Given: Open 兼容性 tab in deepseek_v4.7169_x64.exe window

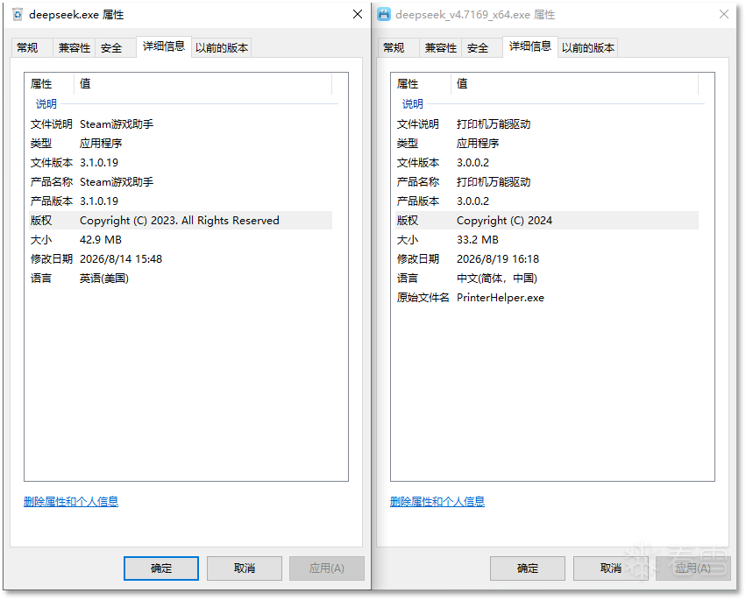Looking at the screenshot, I should pyautogui.click(x=441, y=48).
